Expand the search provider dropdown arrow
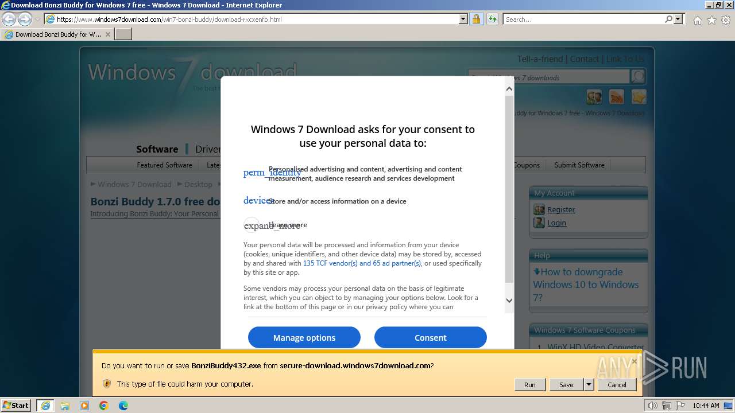Image resolution: width=735 pixels, height=413 pixels. pos(678,19)
